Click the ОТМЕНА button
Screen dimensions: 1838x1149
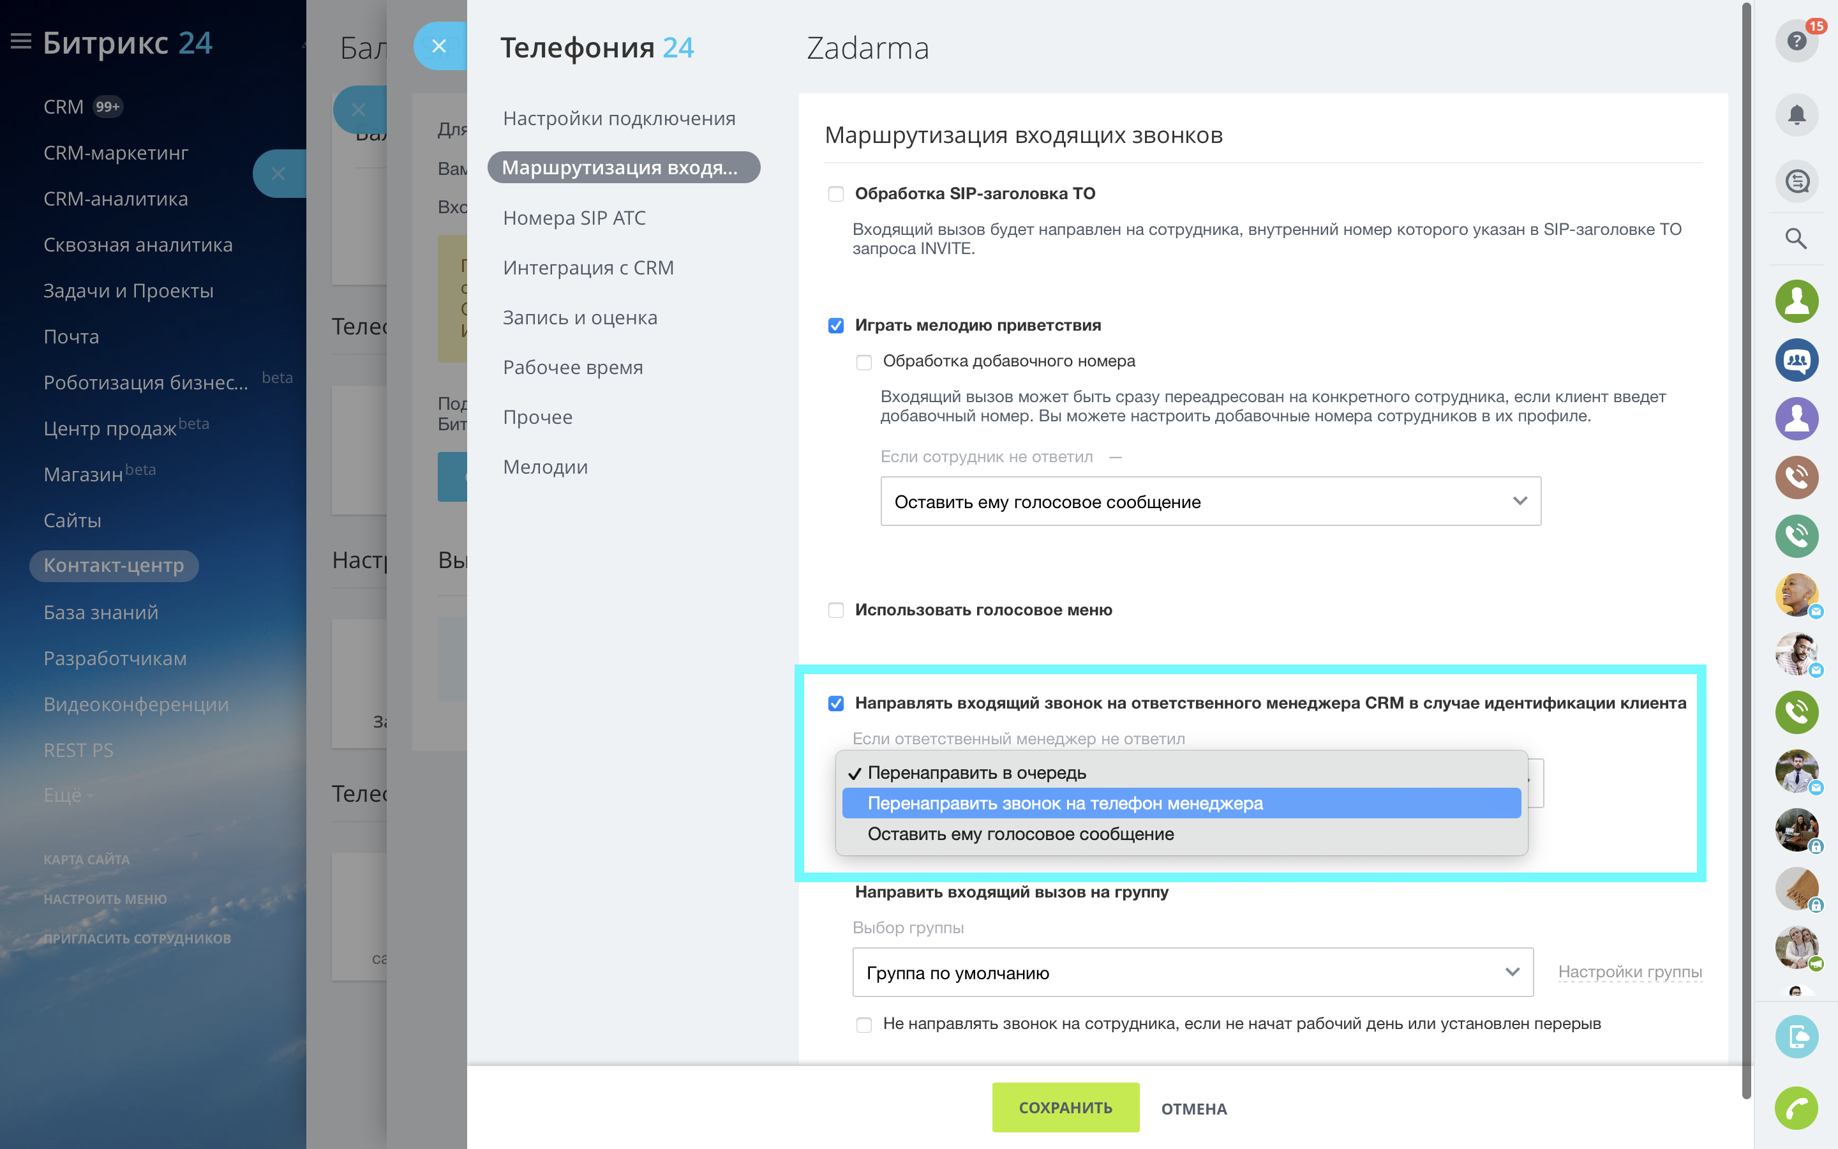click(1193, 1109)
